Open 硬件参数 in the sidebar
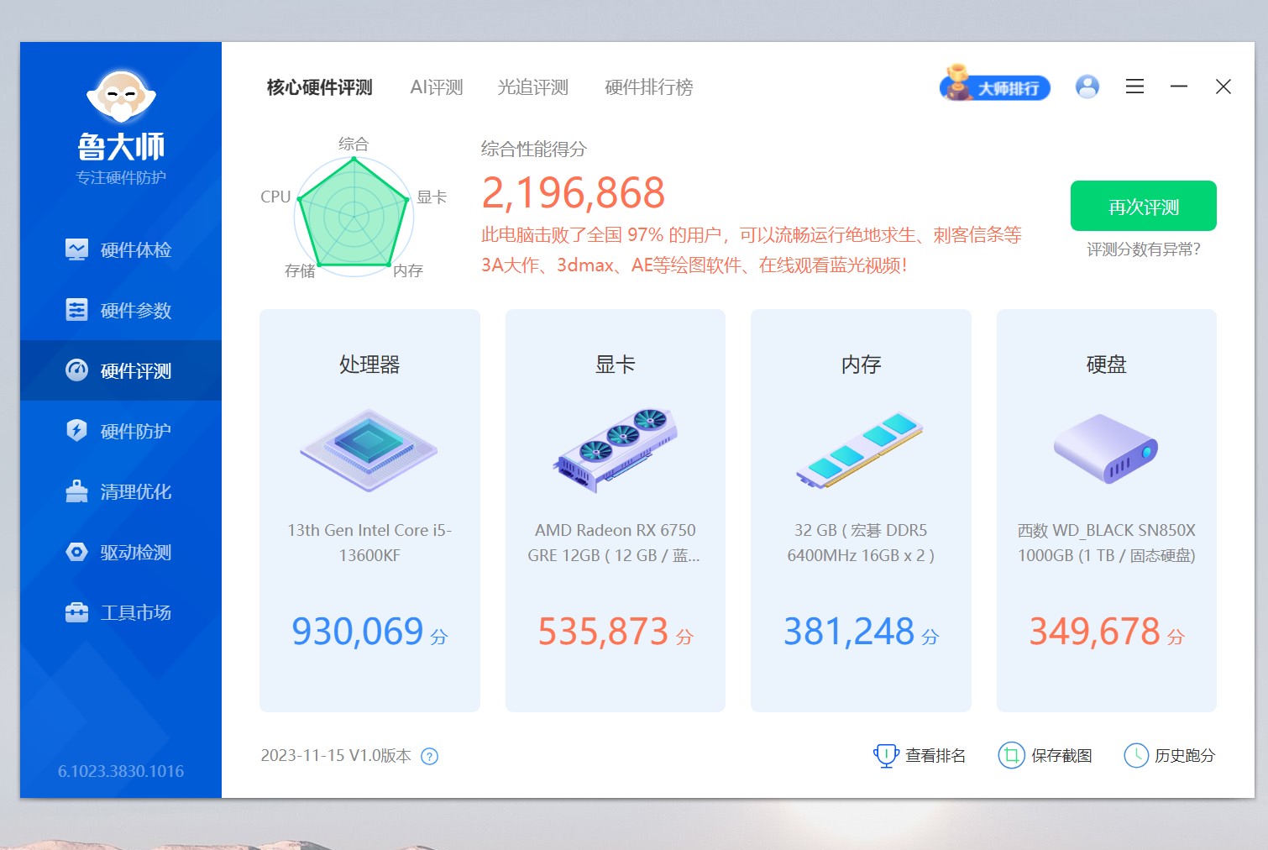 pyautogui.click(x=121, y=310)
